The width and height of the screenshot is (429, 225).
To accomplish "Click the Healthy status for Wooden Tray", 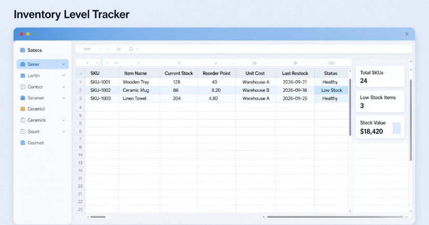I will pyautogui.click(x=330, y=82).
